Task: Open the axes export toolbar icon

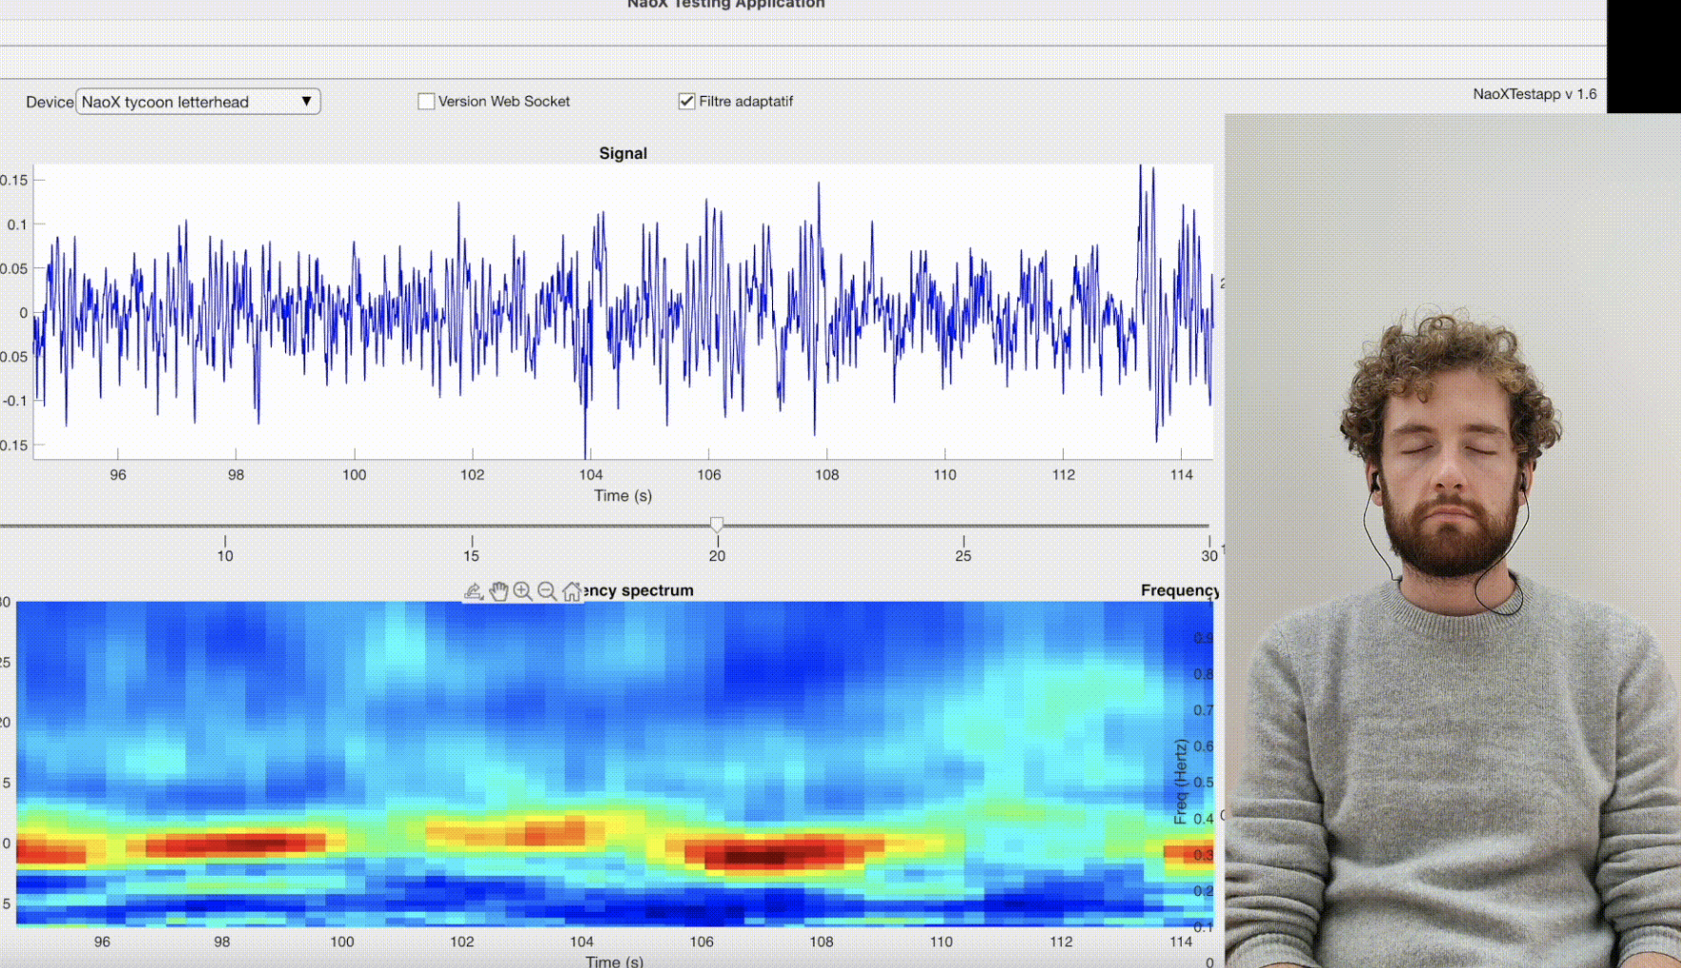Action: click(x=473, y=591)
